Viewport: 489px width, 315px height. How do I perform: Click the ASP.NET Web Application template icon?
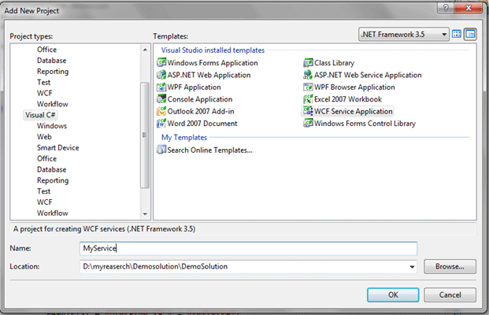pyautogui.click(x=161, y=75)
